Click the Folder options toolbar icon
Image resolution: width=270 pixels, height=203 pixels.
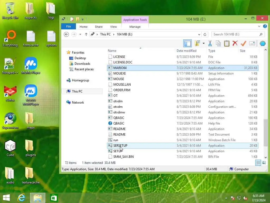[x=197, y=44]
